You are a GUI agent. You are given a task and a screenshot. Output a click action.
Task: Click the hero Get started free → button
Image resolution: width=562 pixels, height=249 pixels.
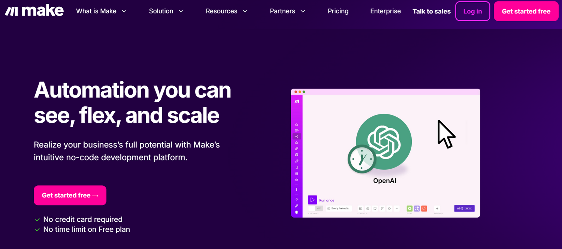tap(70, 196)
